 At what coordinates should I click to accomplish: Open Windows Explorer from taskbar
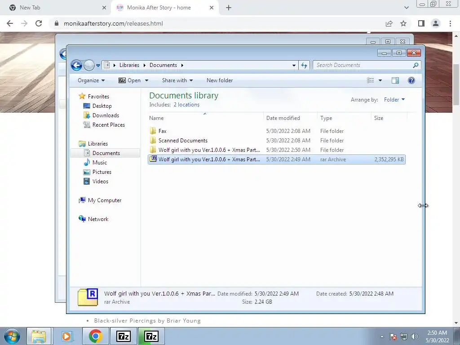click(x=39, y=336)
